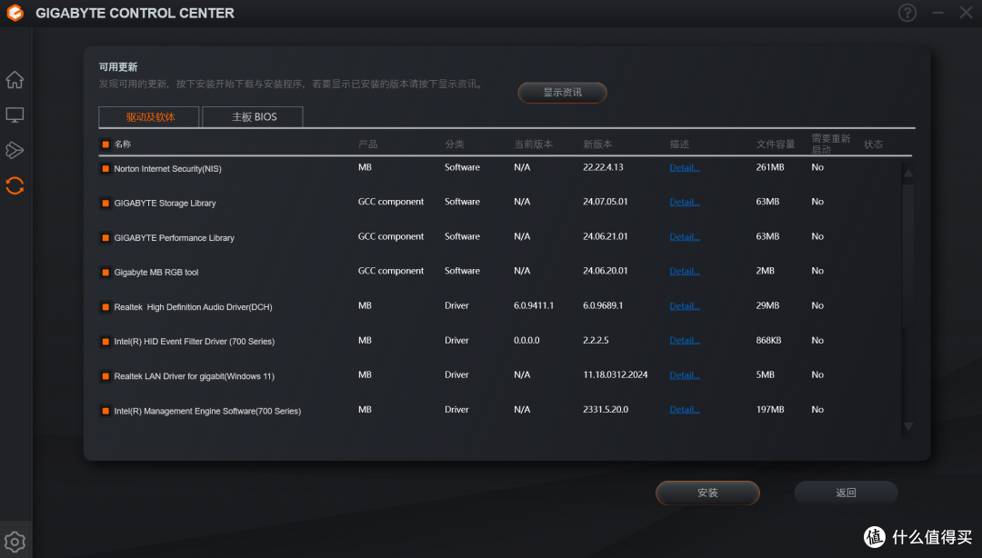Uncheck Realtek High Definition Audio Driver checkbox
The image size is (982, 558).
(105, 307)
